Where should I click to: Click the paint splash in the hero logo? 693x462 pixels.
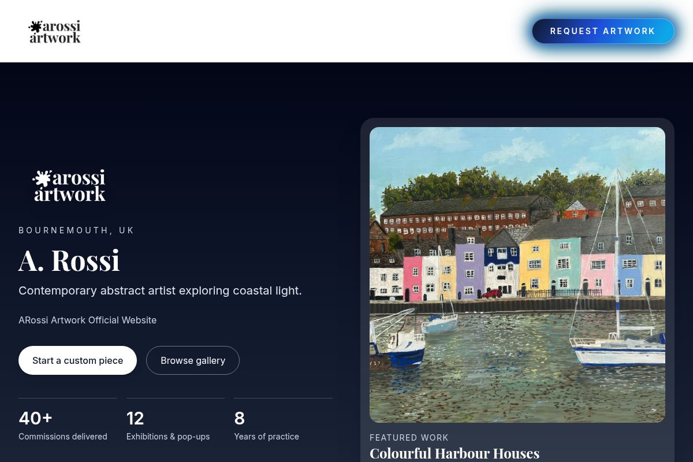[x=42, y=178]
